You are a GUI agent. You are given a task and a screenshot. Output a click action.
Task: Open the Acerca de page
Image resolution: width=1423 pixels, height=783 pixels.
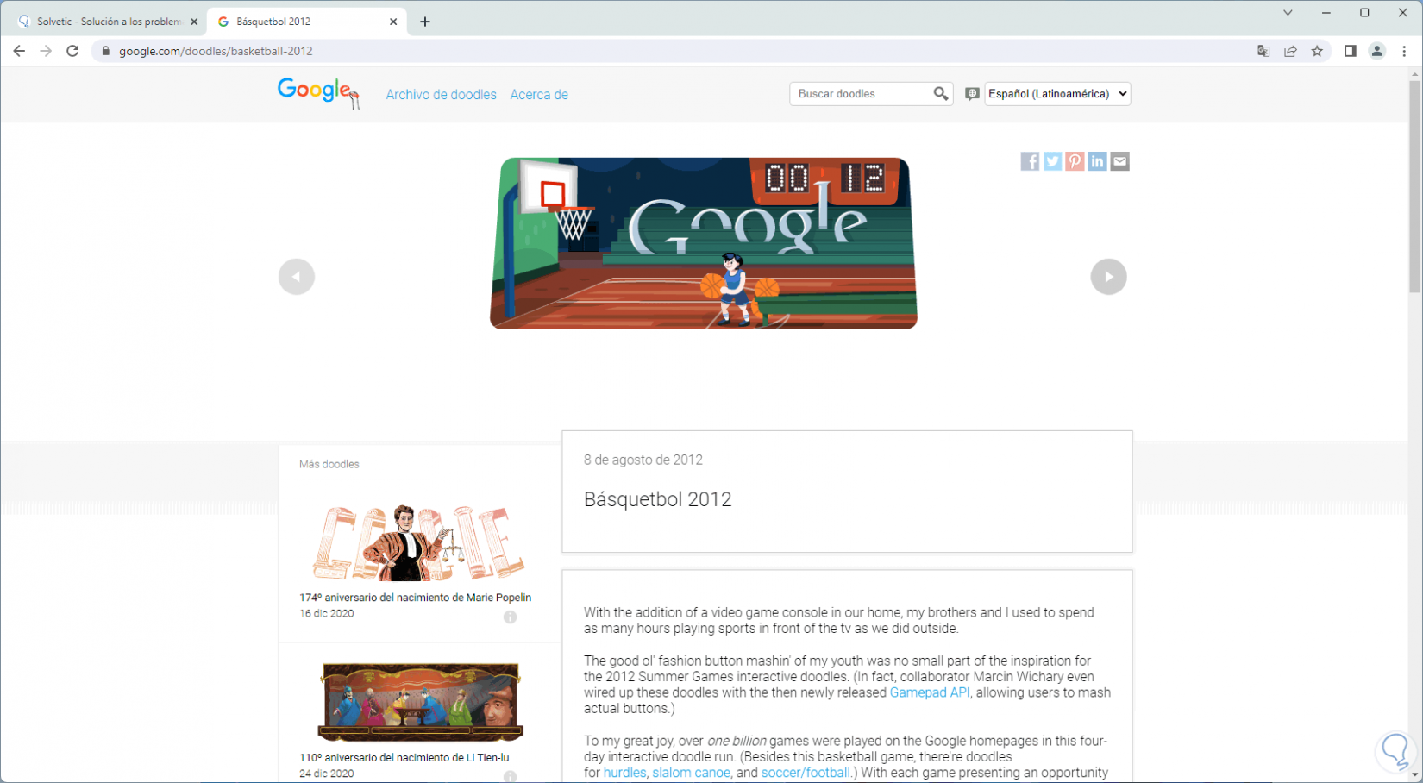click(539, 95)
